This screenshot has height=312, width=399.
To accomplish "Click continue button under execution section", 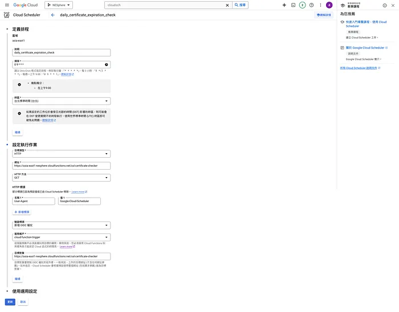I will coord(18,279).
